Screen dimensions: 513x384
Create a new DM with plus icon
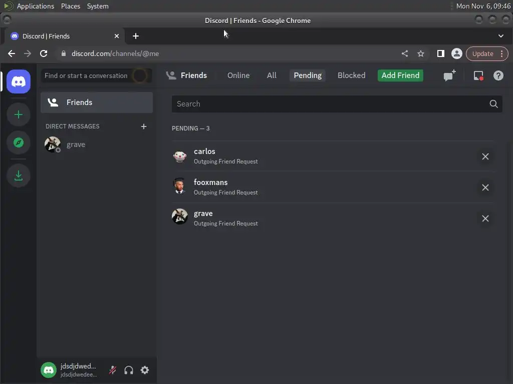pos(144,126)
